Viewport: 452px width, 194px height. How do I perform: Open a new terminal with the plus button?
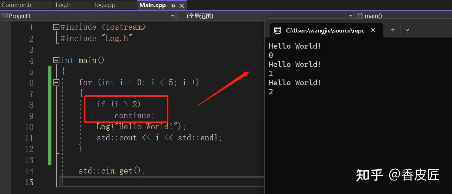(x=392, y=30)
